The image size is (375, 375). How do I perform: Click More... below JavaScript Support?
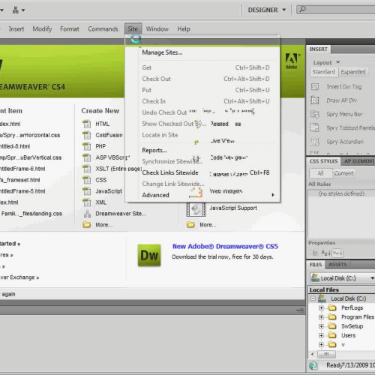[x=208, y=225]
